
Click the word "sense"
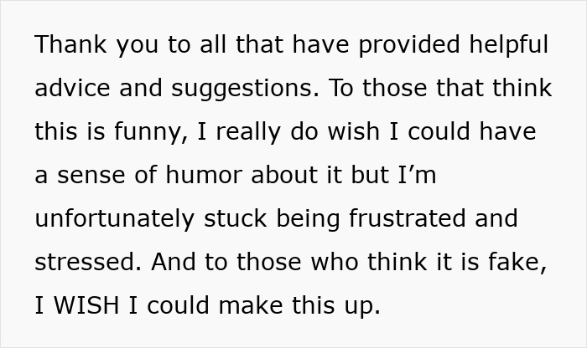coord(91,176)
